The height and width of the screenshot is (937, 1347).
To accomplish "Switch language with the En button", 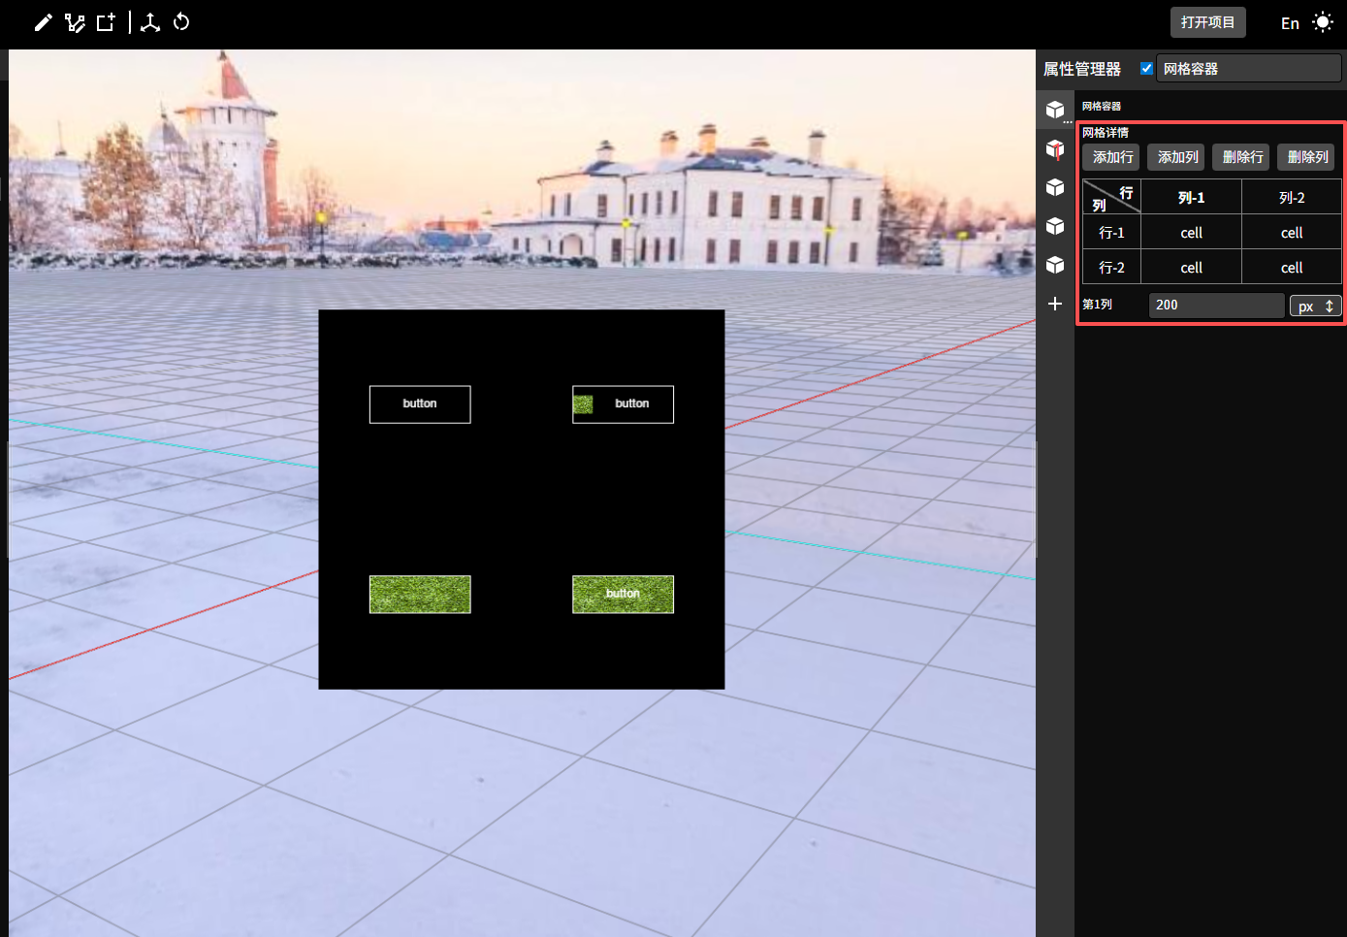I will (1290, 23).
